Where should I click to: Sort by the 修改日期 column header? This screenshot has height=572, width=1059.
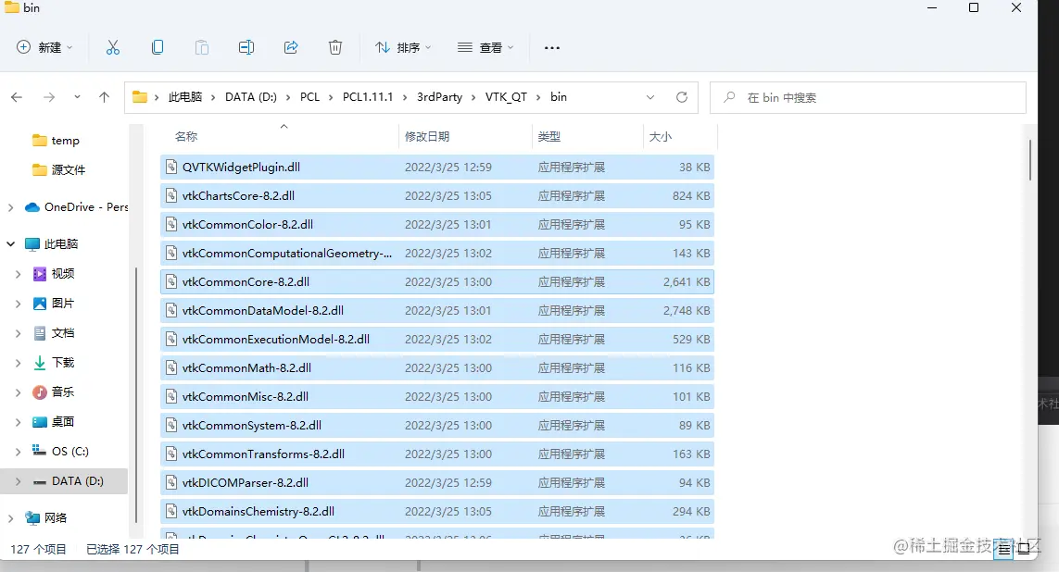pyautogui.click(x=465, y=136)
